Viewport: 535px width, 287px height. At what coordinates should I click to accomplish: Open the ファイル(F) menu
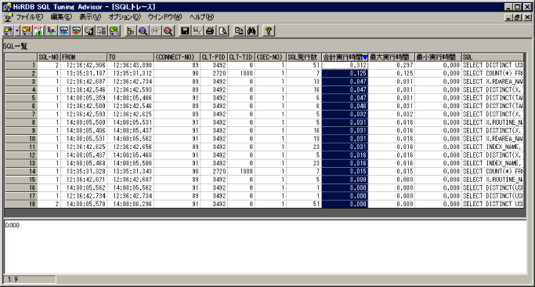point(30,16)
